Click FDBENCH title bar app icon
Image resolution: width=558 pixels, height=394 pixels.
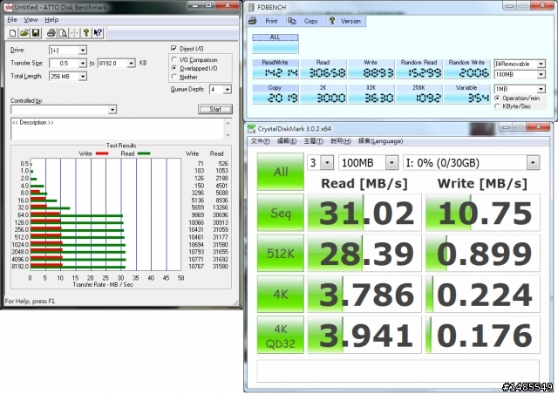tap(251, 7)
